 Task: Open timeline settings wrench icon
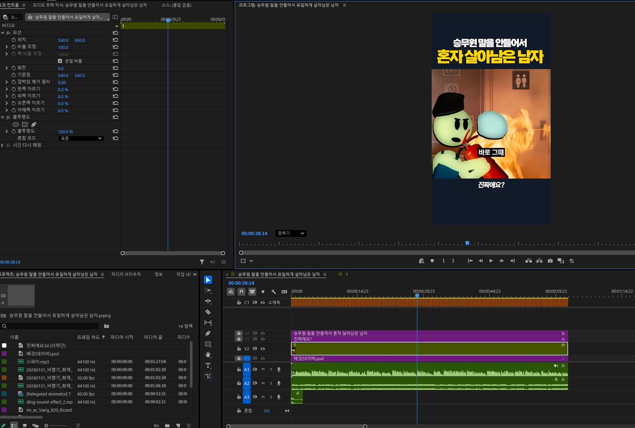(274, 292)
